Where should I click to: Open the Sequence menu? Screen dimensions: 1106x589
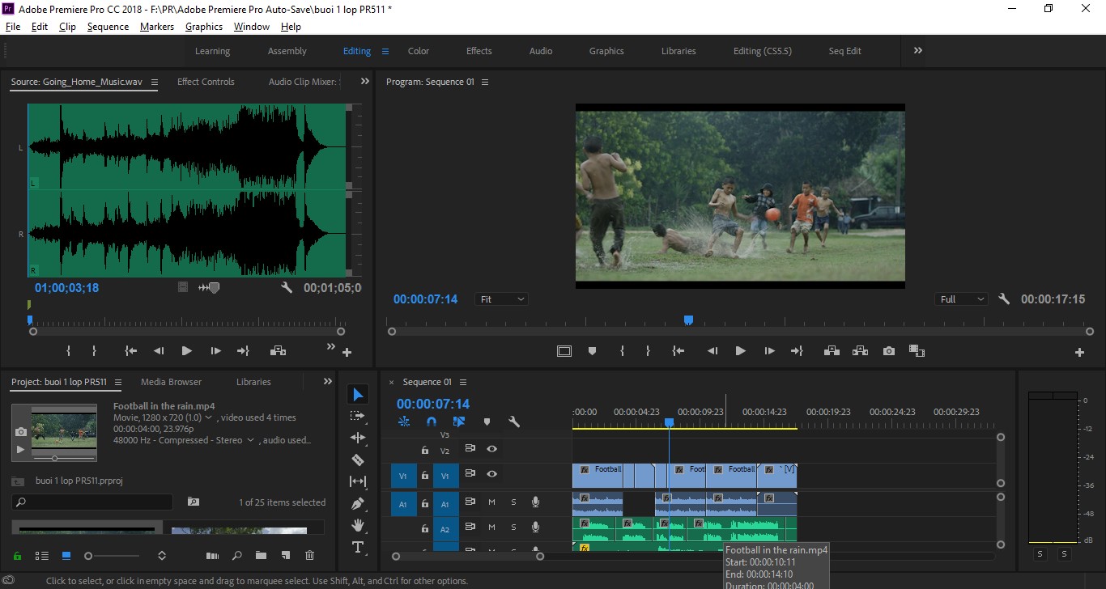pyautogui.click(x=108, y=27)
